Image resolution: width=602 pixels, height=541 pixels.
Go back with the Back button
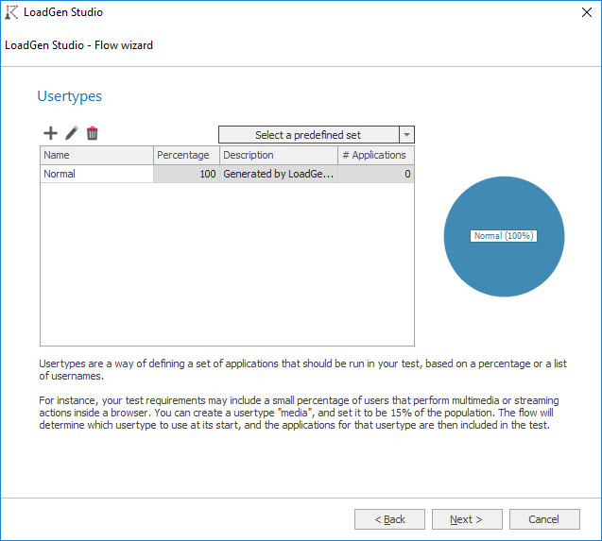[389, 519]
